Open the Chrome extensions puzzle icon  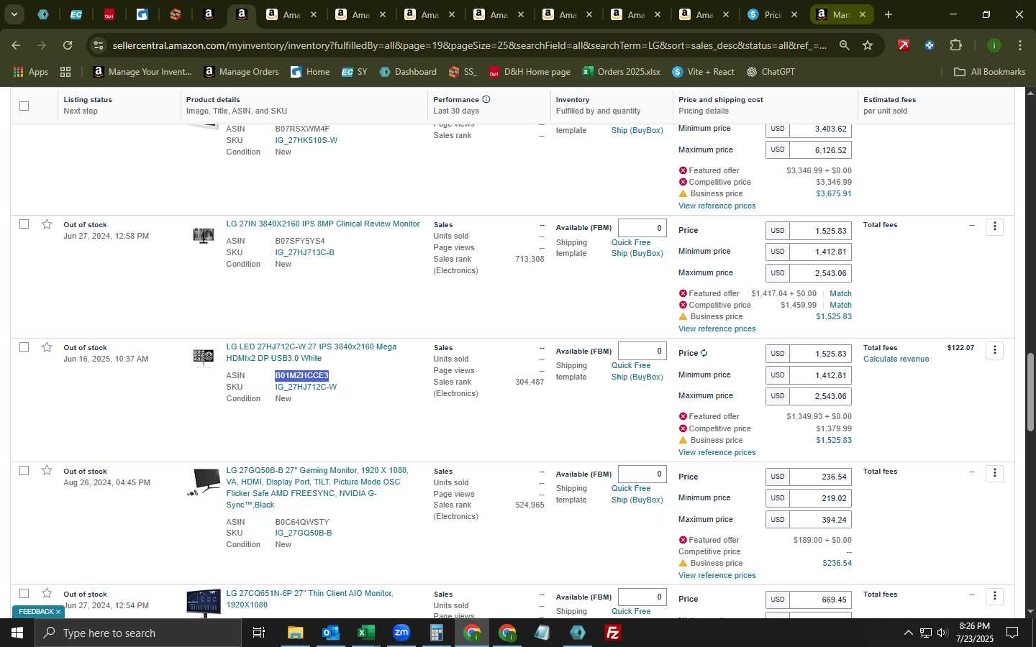coord(955,45)
